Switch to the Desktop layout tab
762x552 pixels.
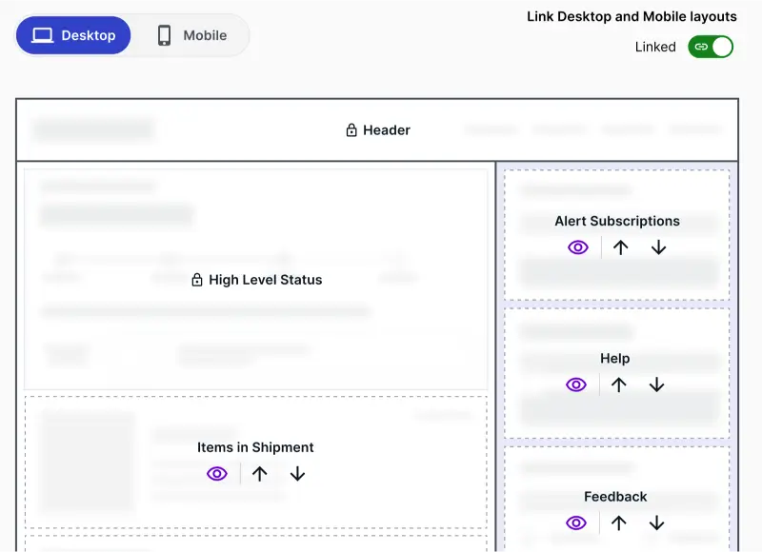click(x=73, y=35)
